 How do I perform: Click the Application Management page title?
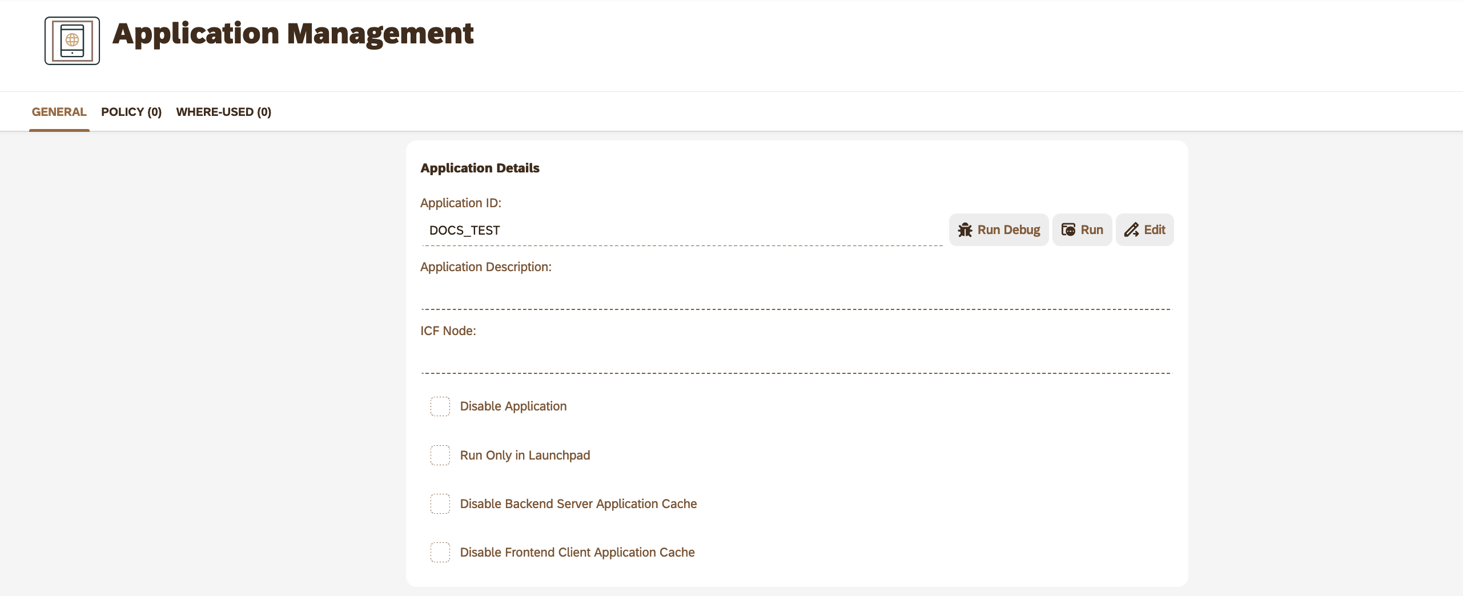(x=293, y=33)
